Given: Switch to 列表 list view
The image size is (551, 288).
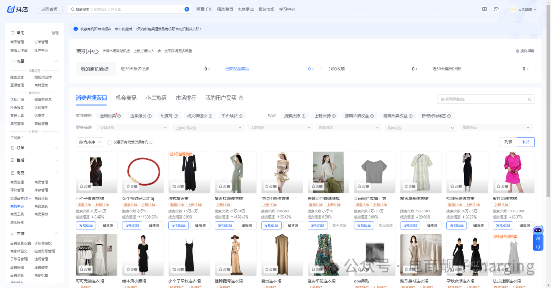Looking at the screenshot, I should coord(508,142).
